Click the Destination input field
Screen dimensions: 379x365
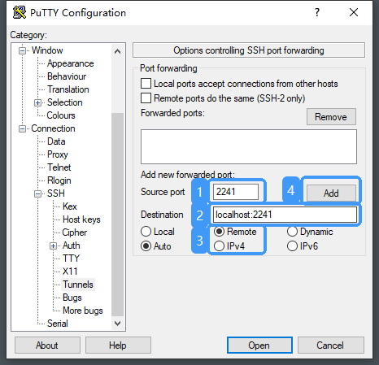click(x=285, y=215)
